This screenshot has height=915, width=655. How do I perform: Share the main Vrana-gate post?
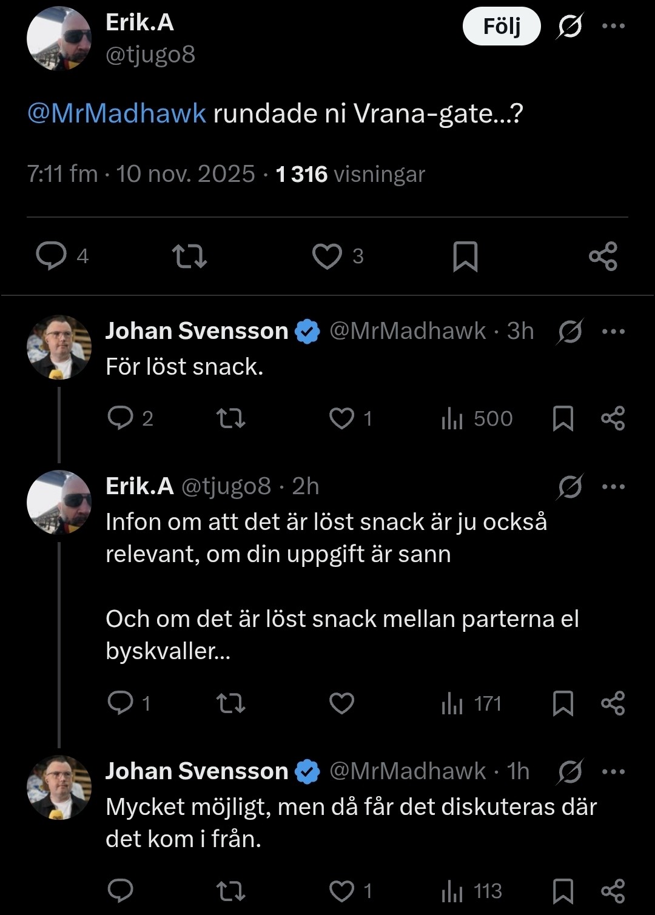[x=603, y=256]
